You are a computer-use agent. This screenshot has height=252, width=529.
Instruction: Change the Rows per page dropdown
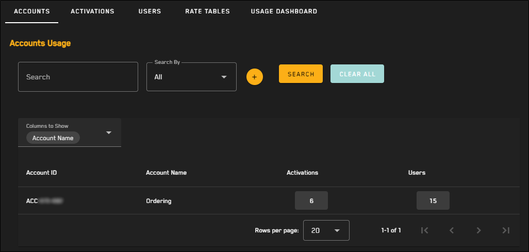click(x=326, y=230)
